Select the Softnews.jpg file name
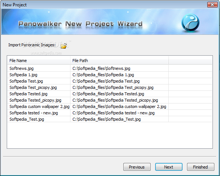 pos(21,68)
